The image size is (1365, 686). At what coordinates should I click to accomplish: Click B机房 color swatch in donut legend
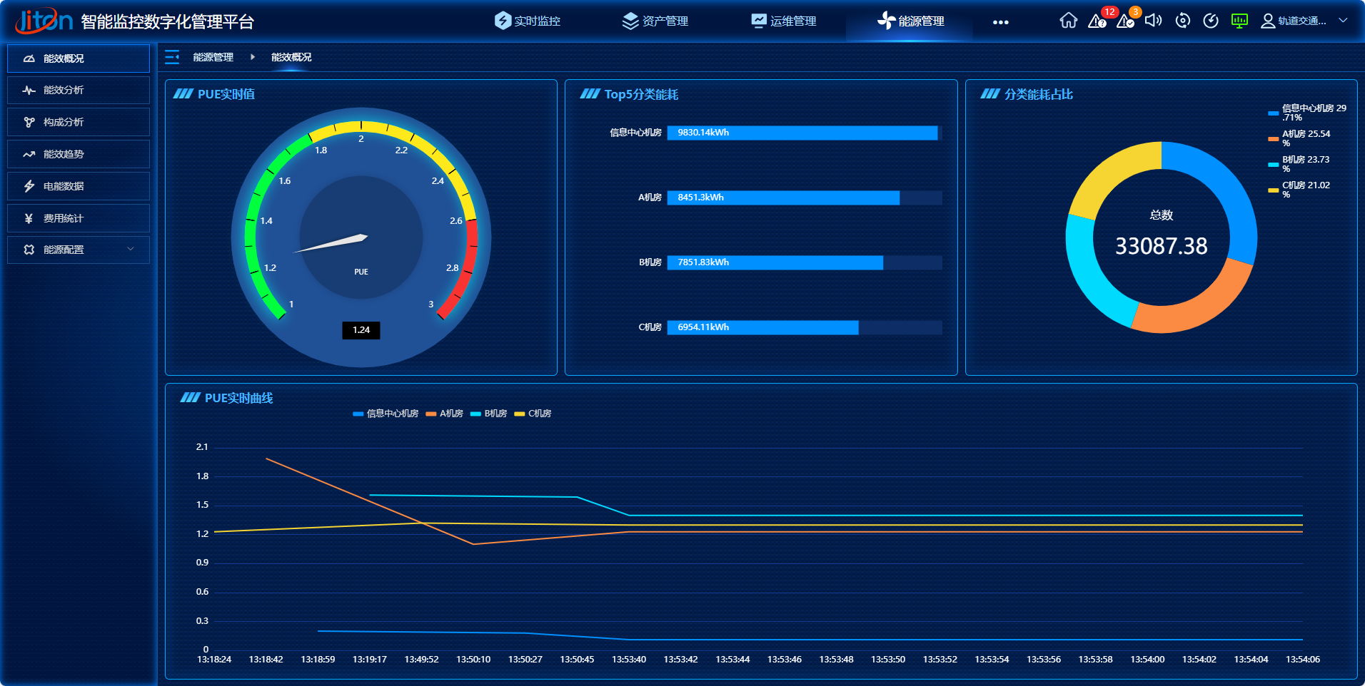click(x=1273, y=165)
